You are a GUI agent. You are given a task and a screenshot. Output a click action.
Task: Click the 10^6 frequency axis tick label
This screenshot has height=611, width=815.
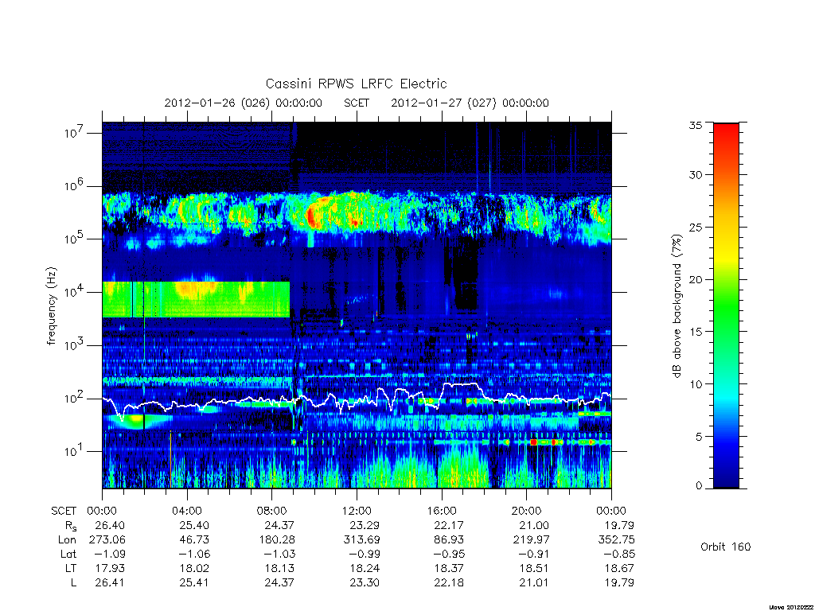click(x=76, y=185)
